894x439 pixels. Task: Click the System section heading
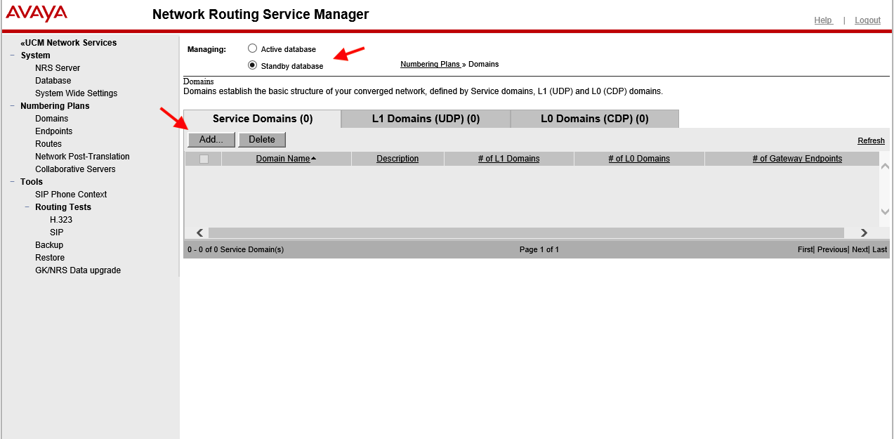(35, 55)
